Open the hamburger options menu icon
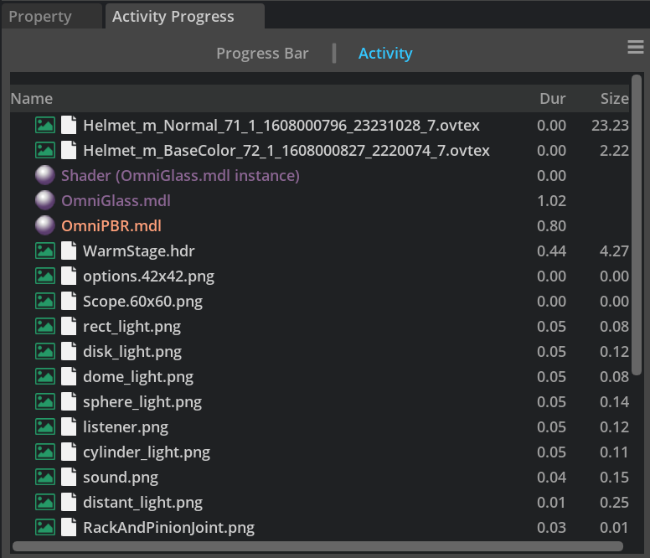This screenshot has width=650, height=558. pos(635,48)
